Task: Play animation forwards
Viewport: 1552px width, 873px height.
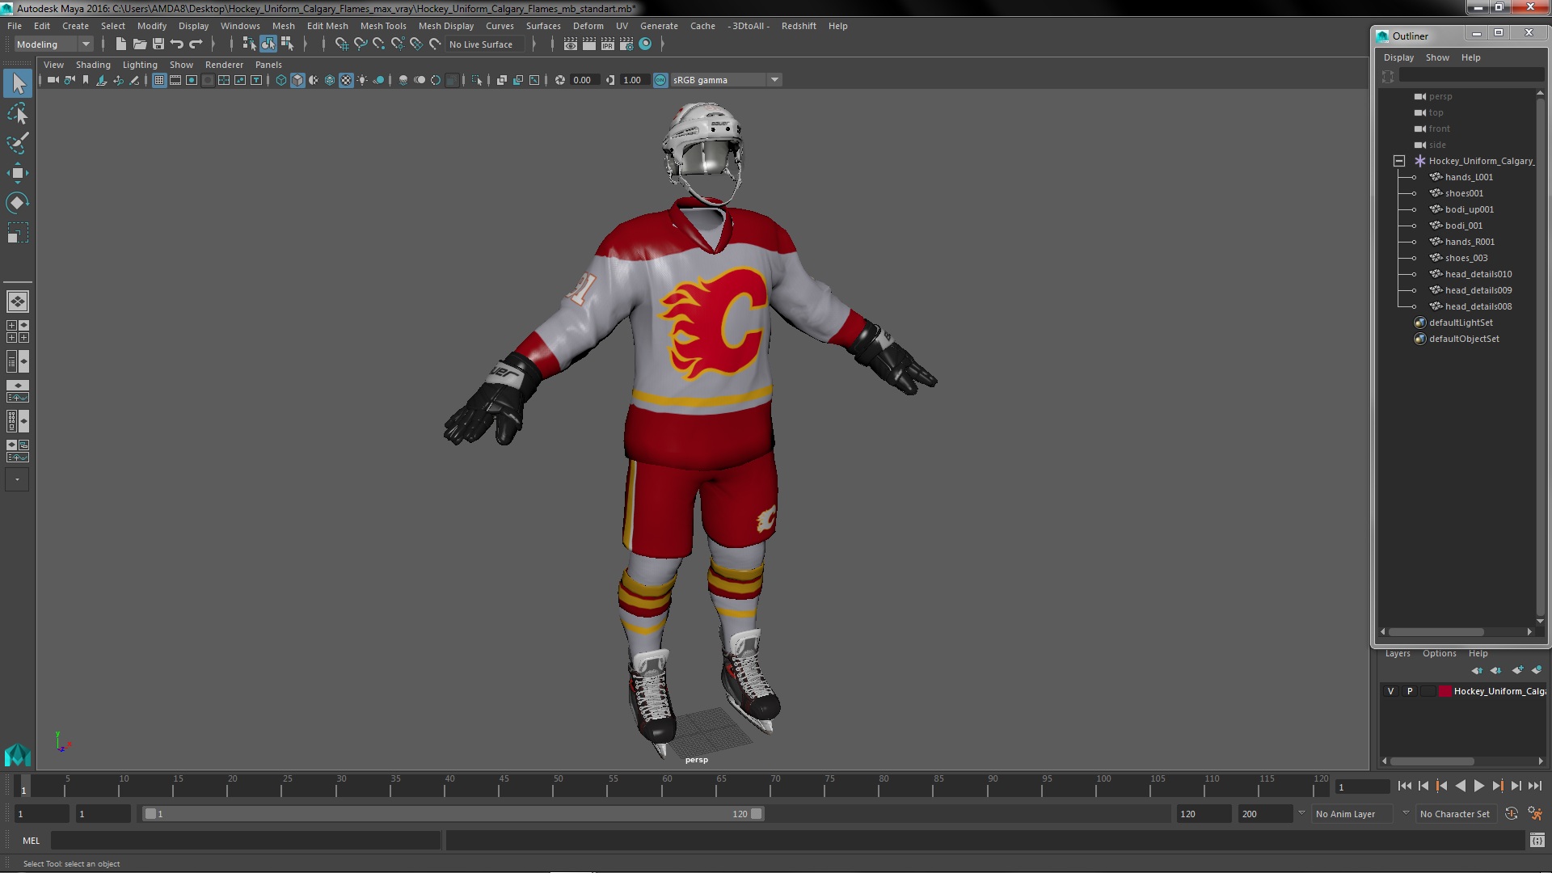Action: click(x=1479, y=786)
